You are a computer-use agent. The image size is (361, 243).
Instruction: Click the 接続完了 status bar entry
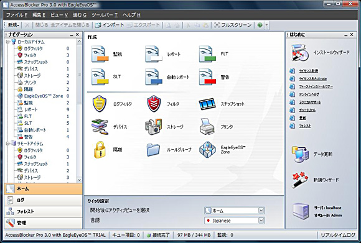click(158, 235)
